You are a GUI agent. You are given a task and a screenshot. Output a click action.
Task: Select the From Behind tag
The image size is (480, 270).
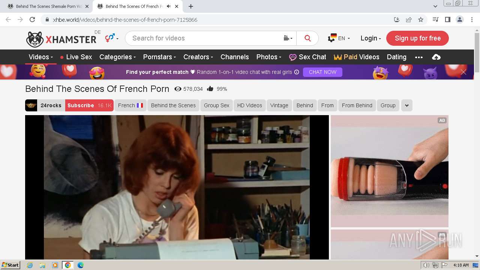357,105
